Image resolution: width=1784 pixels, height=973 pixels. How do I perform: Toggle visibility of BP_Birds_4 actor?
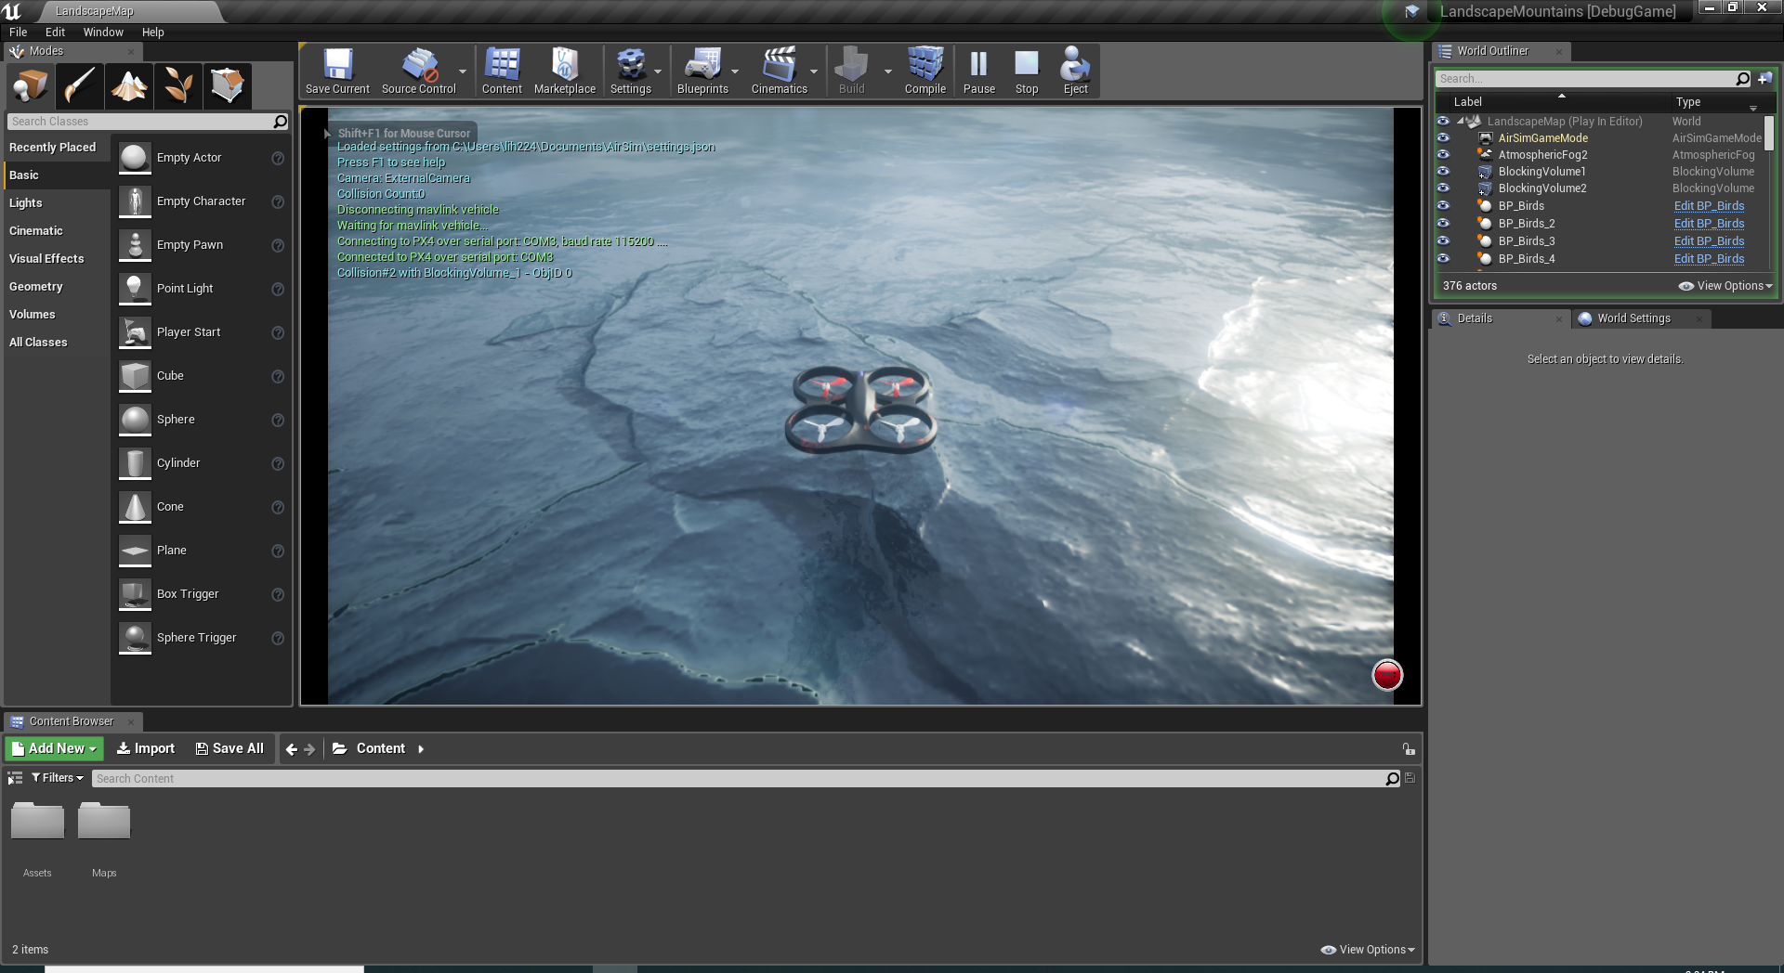click(x=1443, y=258)
